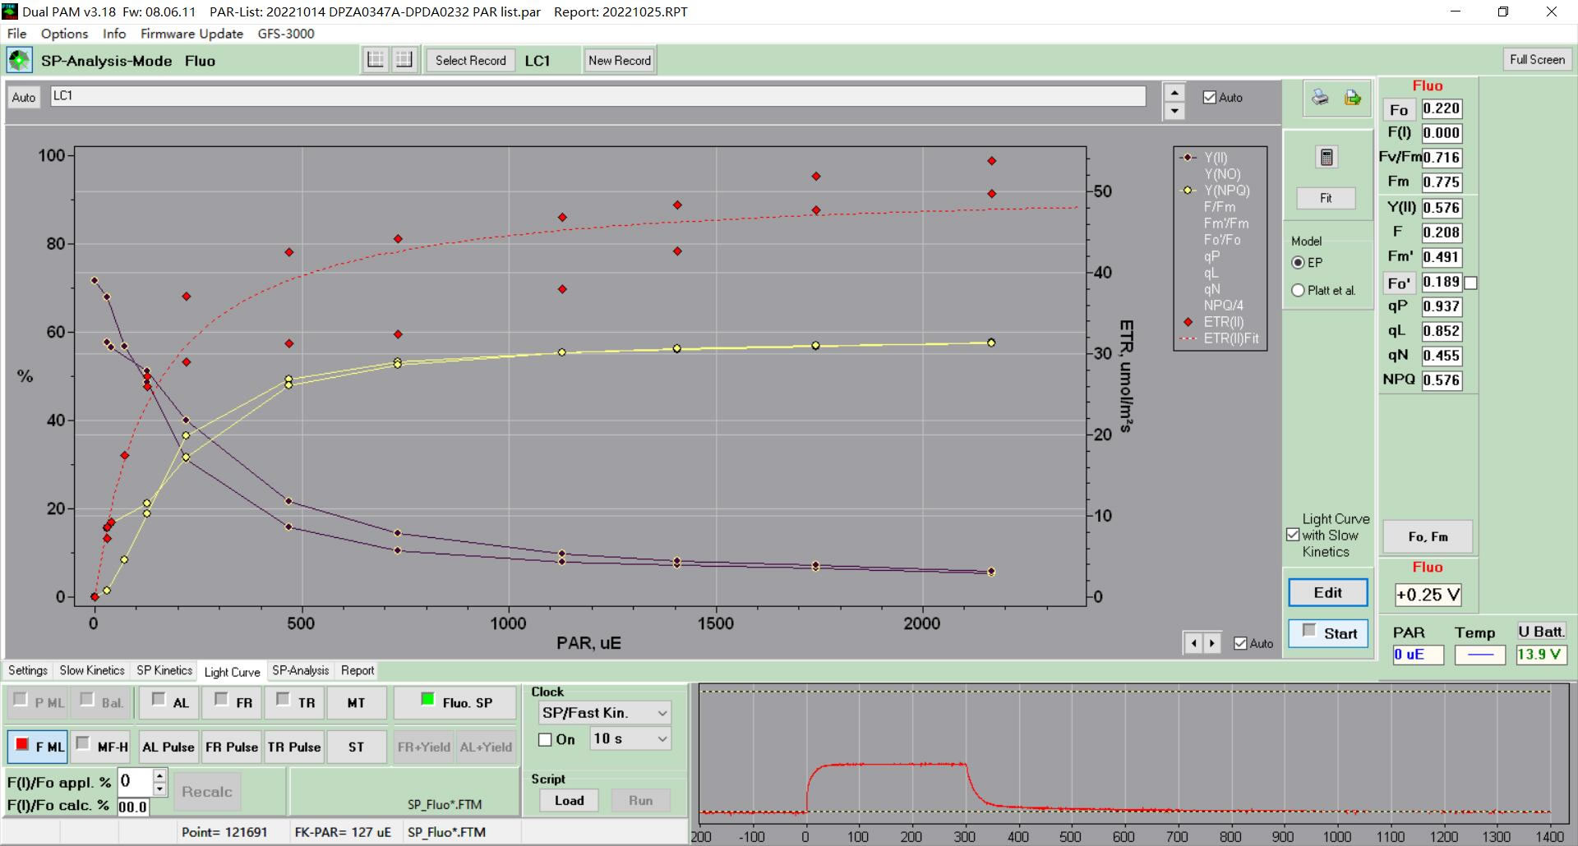
Task: Click the right arrow below the chart
Action: pyautogui.click(x=1212, y=643)
